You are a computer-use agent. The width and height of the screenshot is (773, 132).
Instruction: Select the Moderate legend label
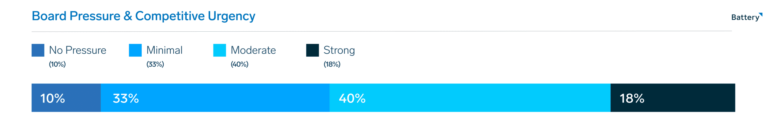[x=253, y=50]
